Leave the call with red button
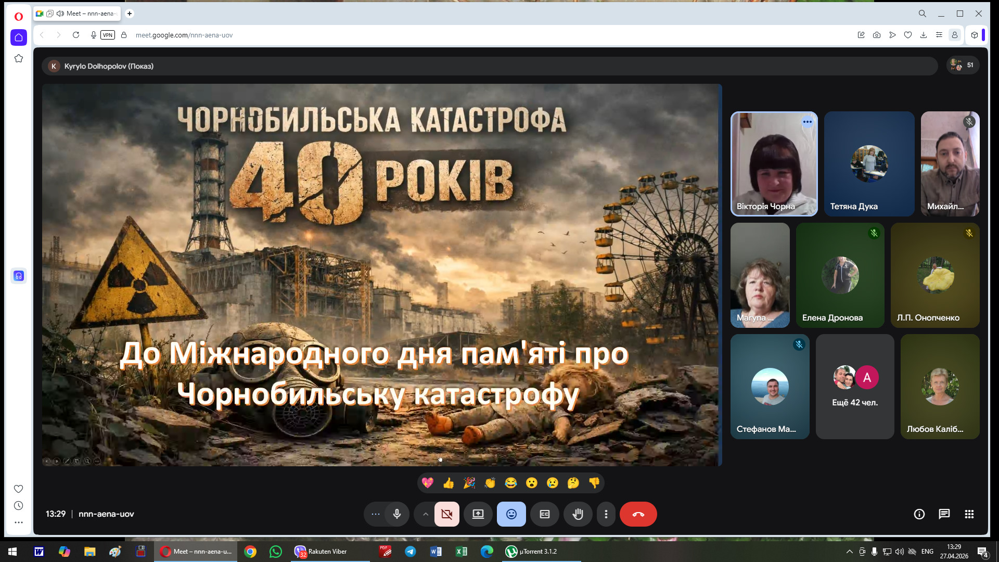 (638, 514)
